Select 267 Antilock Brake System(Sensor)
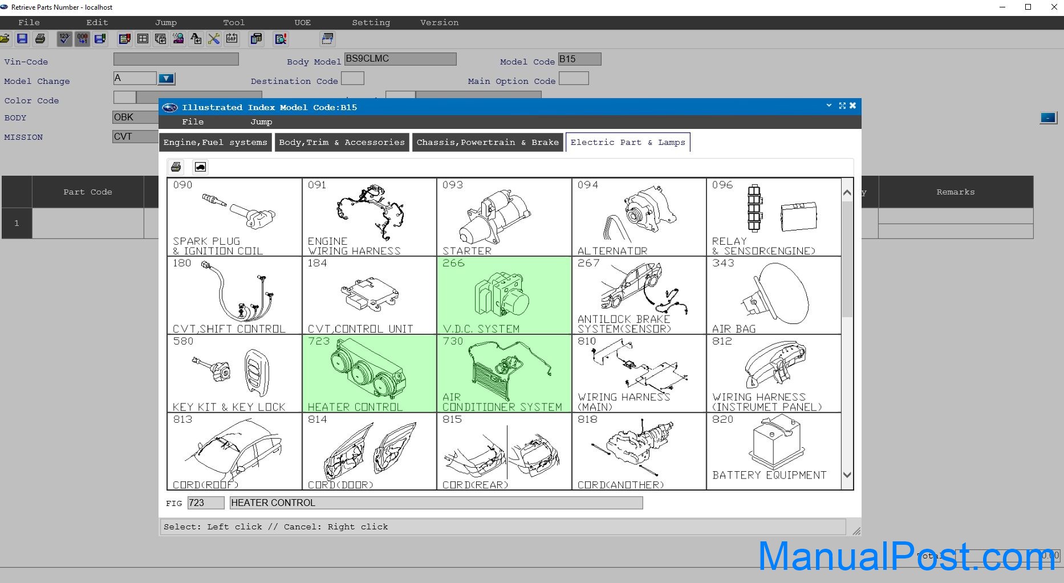This screenshot has width=1064, height=583. tap(639, 295)
